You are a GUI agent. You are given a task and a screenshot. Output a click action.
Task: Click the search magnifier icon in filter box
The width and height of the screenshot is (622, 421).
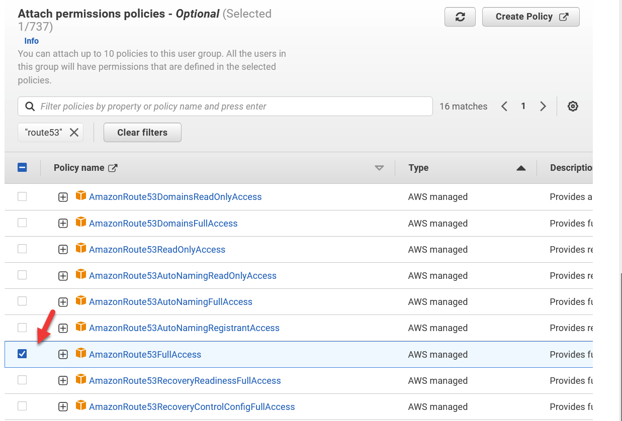tap(30, 107)
